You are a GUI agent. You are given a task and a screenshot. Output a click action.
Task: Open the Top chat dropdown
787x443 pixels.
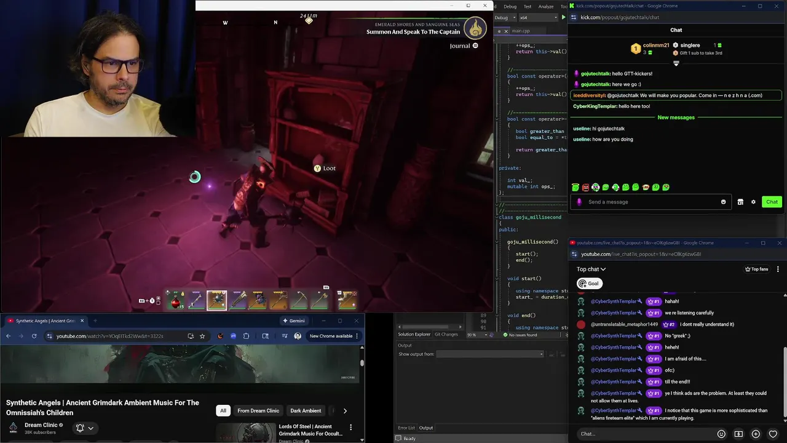click(x=591, y=269)
